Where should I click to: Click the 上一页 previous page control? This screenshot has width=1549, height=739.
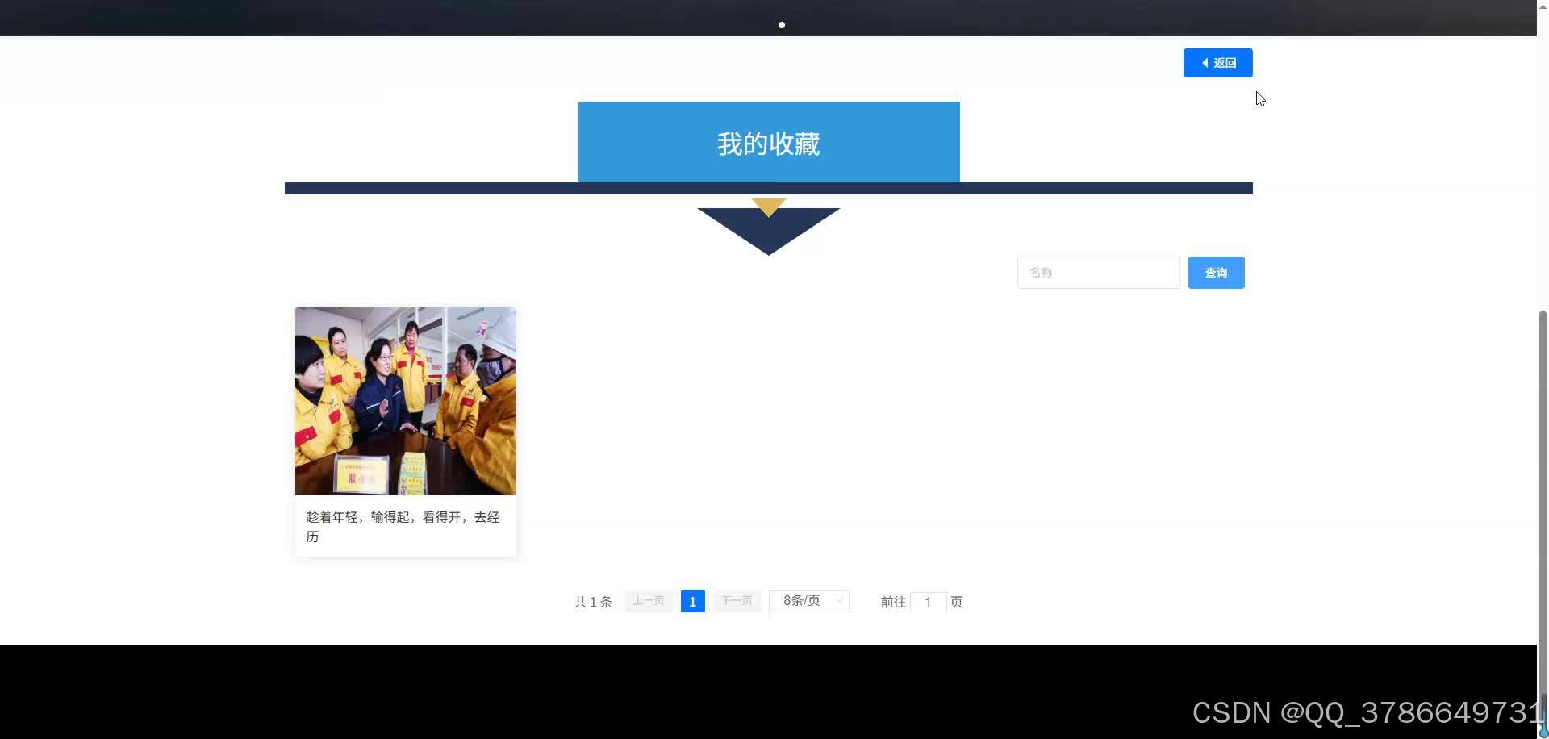[648, 600]
